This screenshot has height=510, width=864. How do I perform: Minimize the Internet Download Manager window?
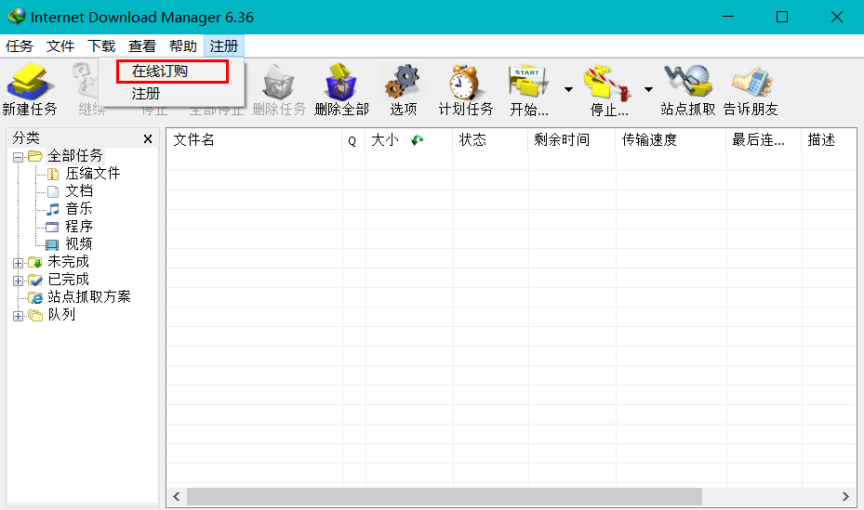(x=728, y=17)
